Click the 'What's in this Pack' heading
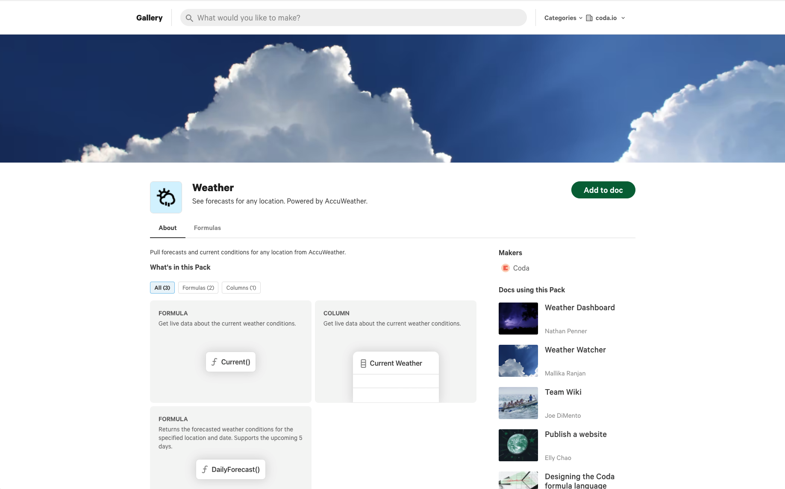The image size is (785, 489). (x=180, y=267)
